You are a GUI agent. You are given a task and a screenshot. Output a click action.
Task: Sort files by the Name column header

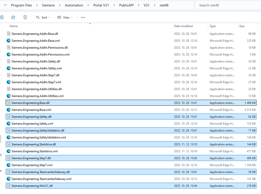pyautogui.click(x=14, y=26)
